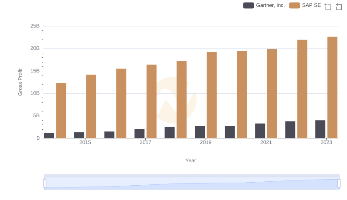Click the zoom area select icon
The height and width of the screenshot is (200, 347).
(328, 7)
